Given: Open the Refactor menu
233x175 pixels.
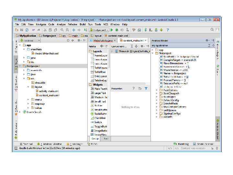Looking at the screenshot, I should [x=72, y=24].
